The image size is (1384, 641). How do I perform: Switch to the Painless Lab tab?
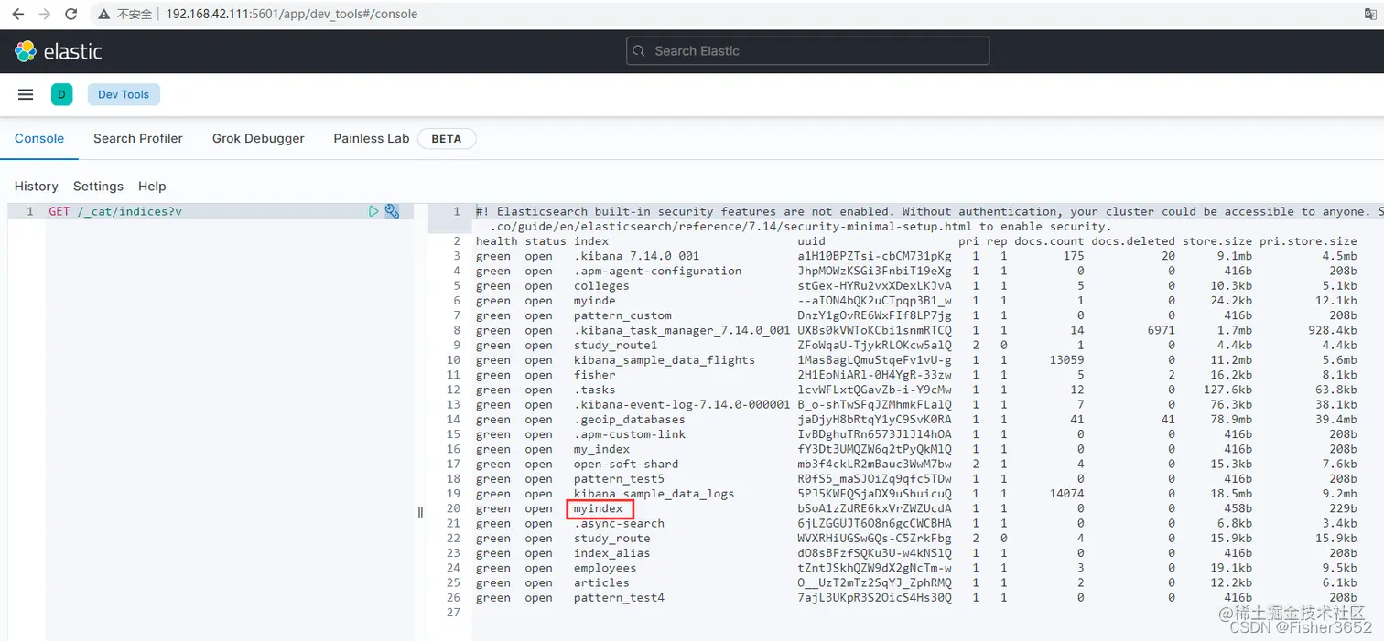tap(372, 138)
